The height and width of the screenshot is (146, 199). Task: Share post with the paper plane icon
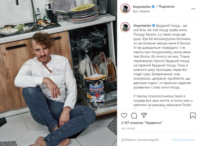144,115
